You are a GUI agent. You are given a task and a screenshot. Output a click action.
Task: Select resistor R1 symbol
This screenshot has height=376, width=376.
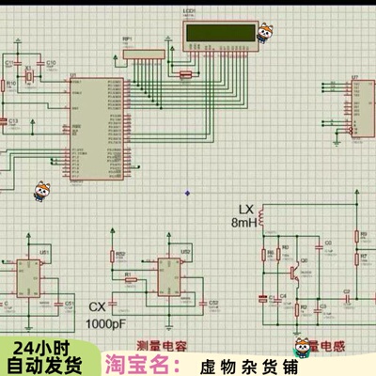(x=131, y=280)
